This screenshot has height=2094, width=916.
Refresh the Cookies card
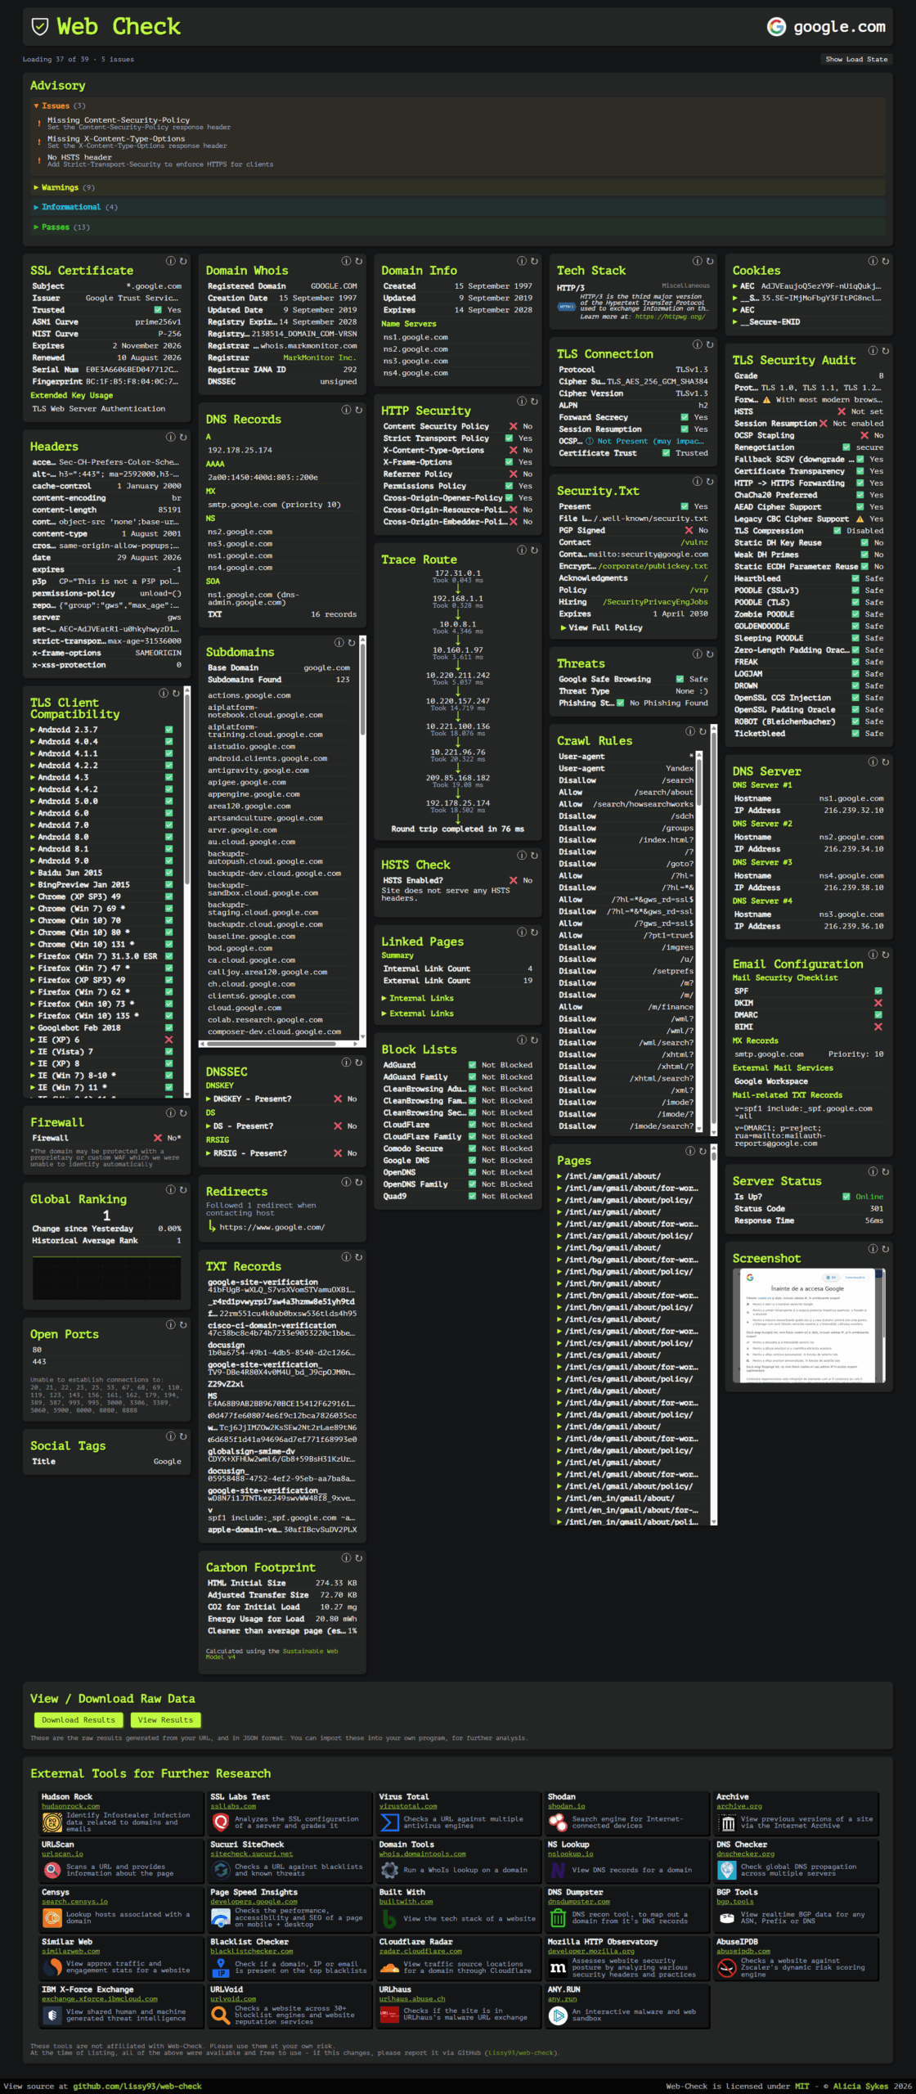pyautogui.click(x=885, y=261)
